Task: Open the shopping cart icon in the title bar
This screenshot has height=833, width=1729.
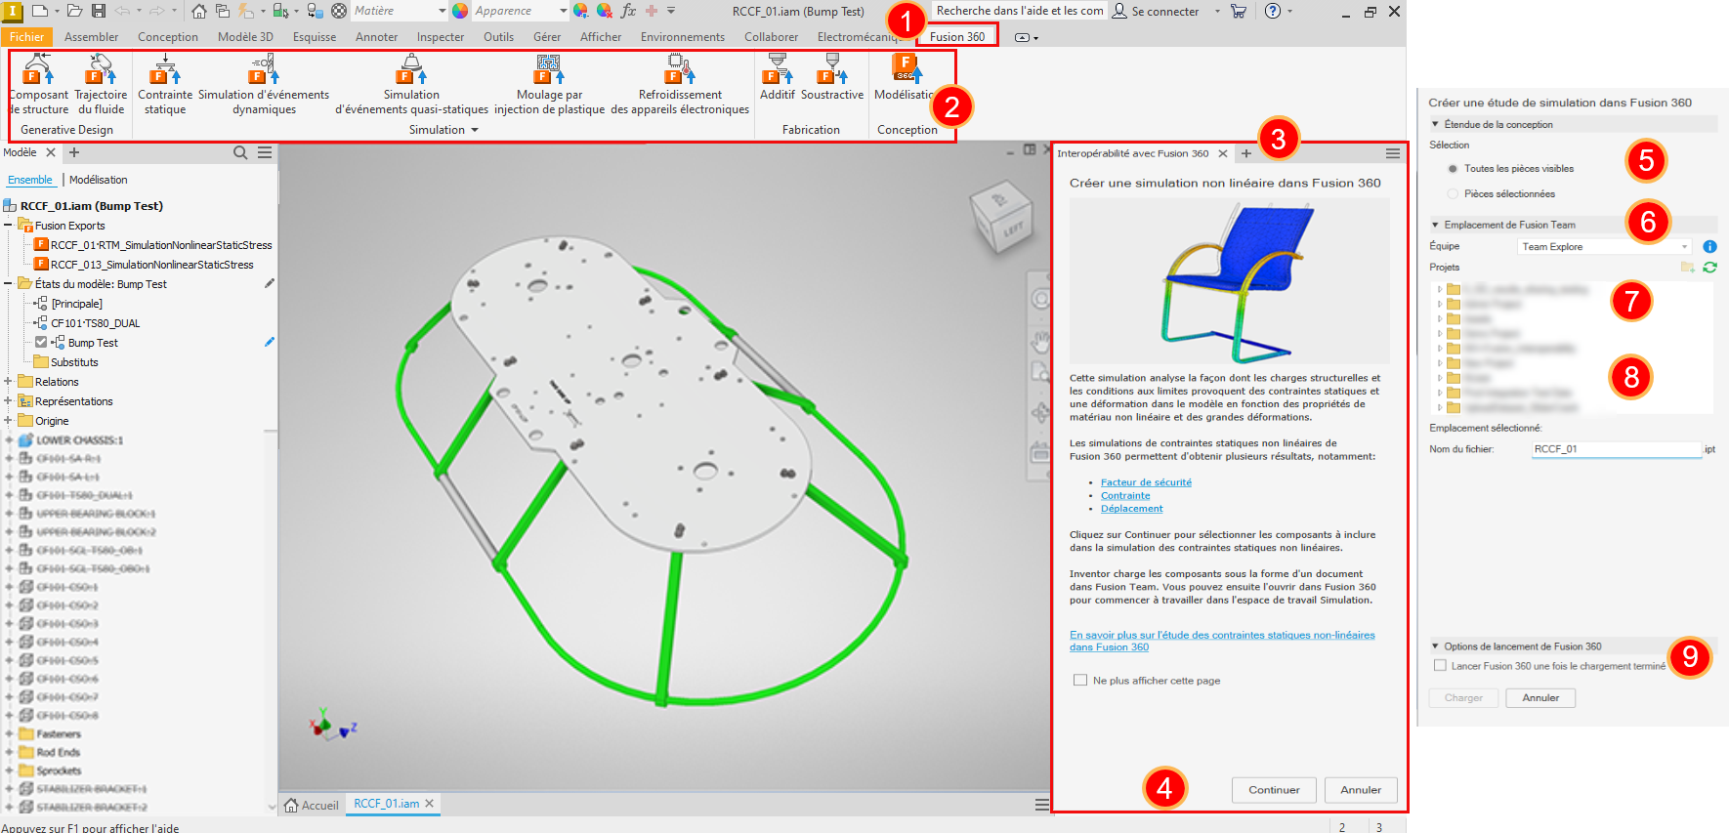Action: (1239, 11)
